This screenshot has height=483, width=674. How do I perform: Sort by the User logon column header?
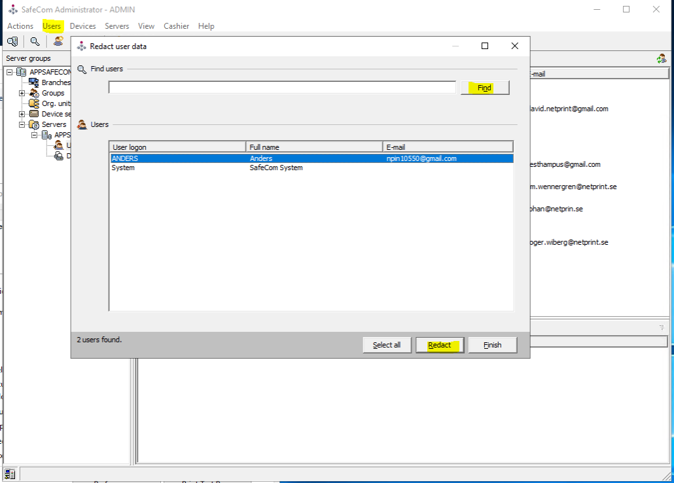pos(177,147)
